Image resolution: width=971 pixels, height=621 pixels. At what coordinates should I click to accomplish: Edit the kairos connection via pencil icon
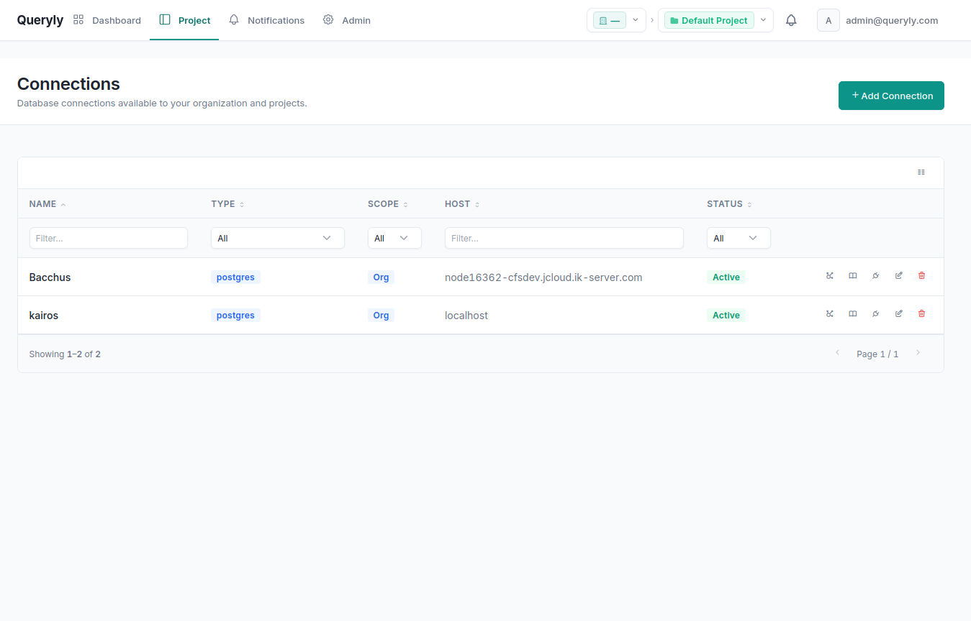[x=898, y=314]
